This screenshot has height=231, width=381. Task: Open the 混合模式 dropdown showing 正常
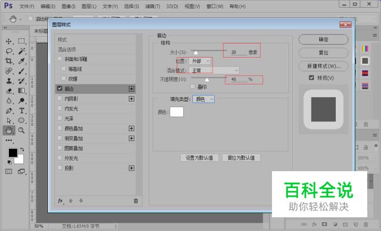tap(214, 70)
